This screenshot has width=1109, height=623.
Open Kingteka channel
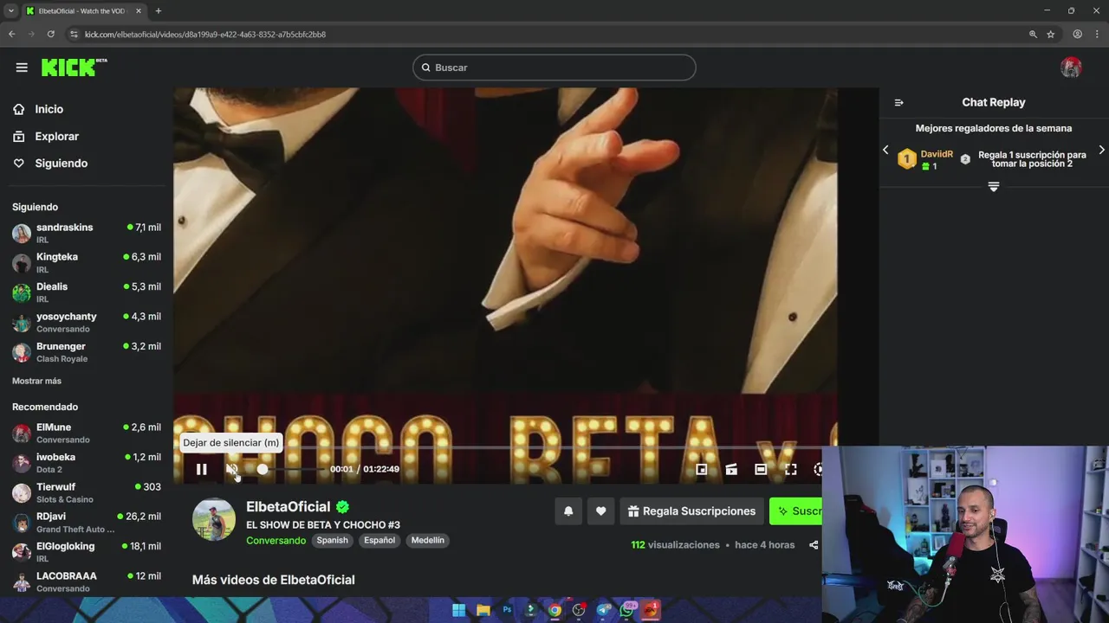[87, 263]
